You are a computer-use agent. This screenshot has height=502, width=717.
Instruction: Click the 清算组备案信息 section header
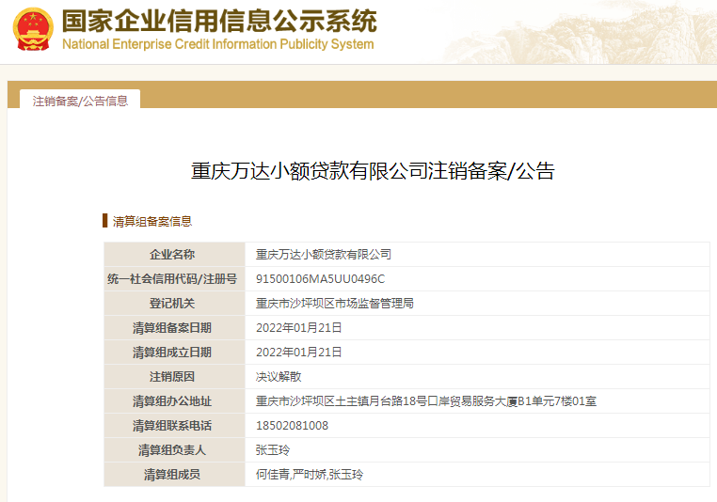[x=152, y=221]
